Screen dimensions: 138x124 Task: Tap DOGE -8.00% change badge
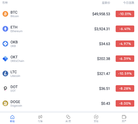[x=125, y=103]
